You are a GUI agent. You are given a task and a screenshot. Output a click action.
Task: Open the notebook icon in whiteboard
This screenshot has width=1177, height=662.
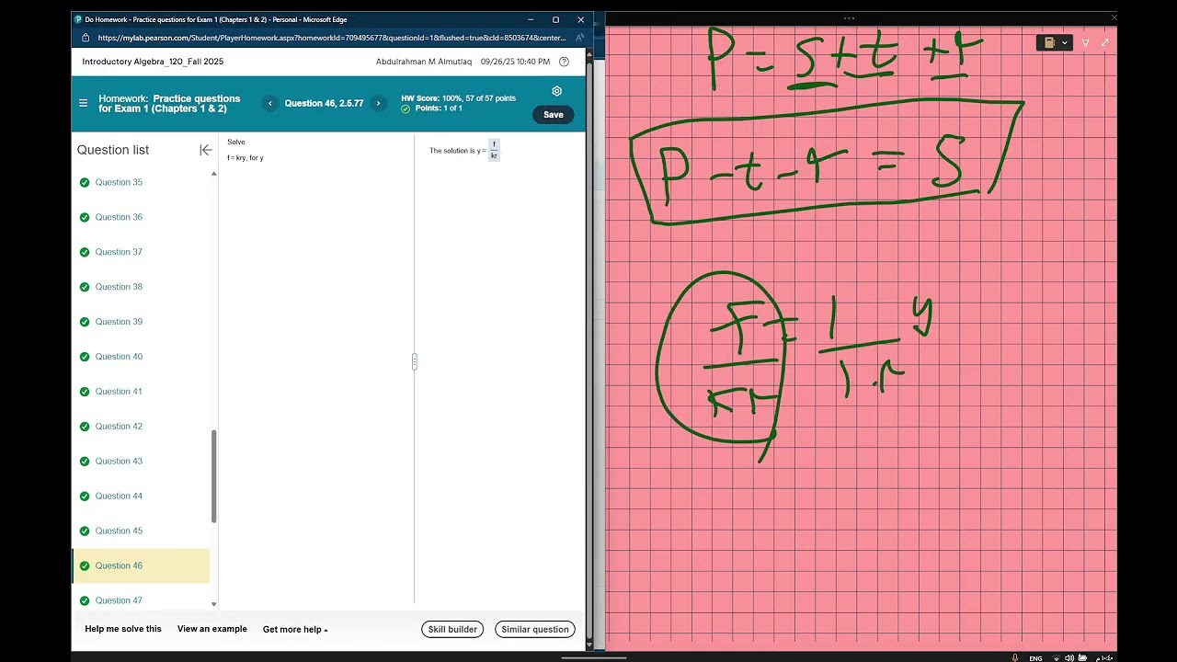1049,42
